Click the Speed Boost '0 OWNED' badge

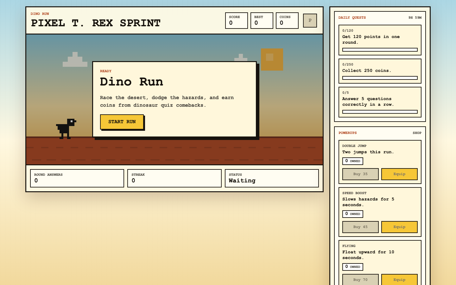(x=353, y=214)
